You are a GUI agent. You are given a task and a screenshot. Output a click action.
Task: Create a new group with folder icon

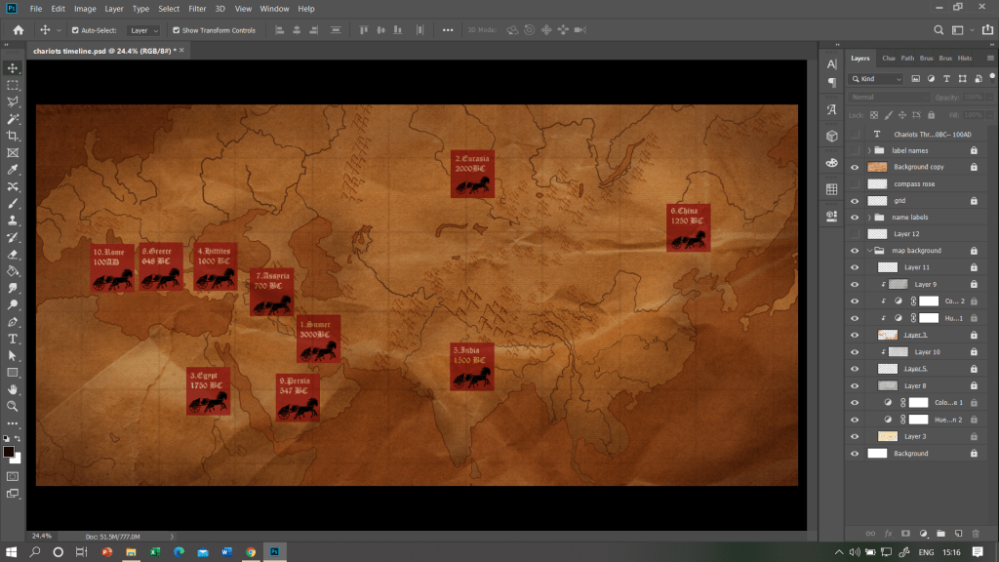940,534
